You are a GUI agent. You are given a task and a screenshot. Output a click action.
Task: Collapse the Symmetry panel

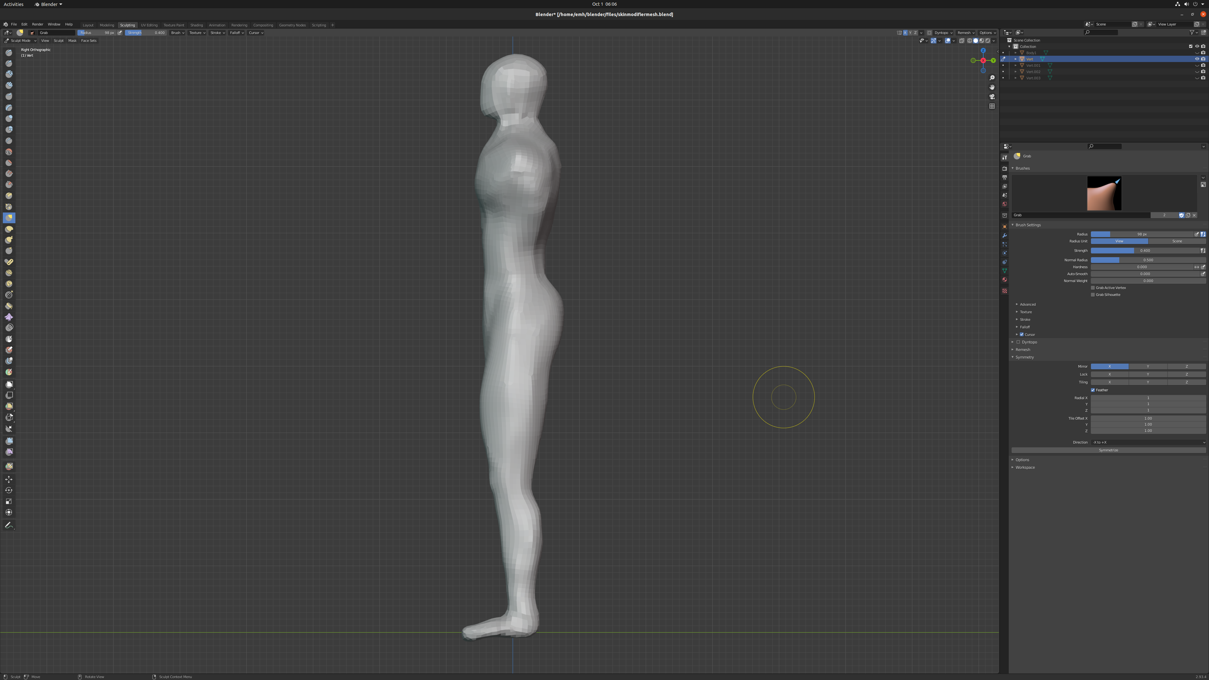pos(1024,357)
